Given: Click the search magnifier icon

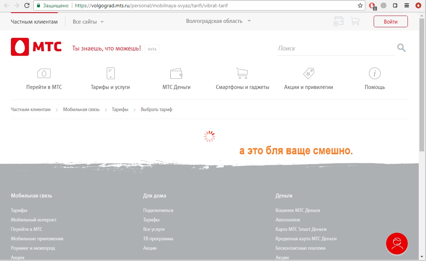Looking at the screenshot, I should [401, 48].
